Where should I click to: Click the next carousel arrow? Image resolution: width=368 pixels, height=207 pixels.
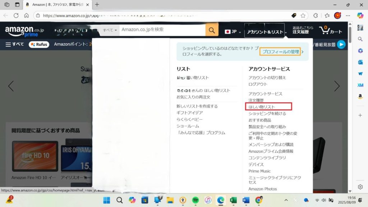click(337, 86)
